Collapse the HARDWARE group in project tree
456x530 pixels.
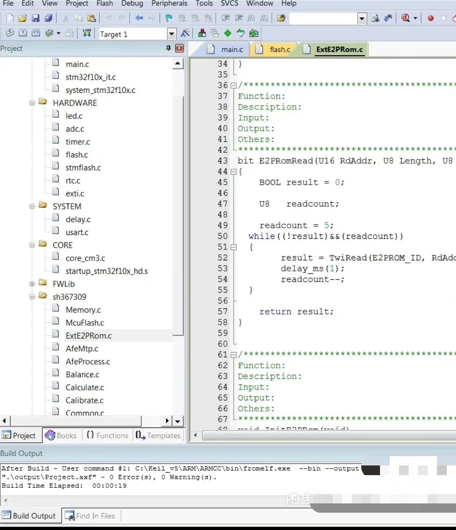[32, 103]
